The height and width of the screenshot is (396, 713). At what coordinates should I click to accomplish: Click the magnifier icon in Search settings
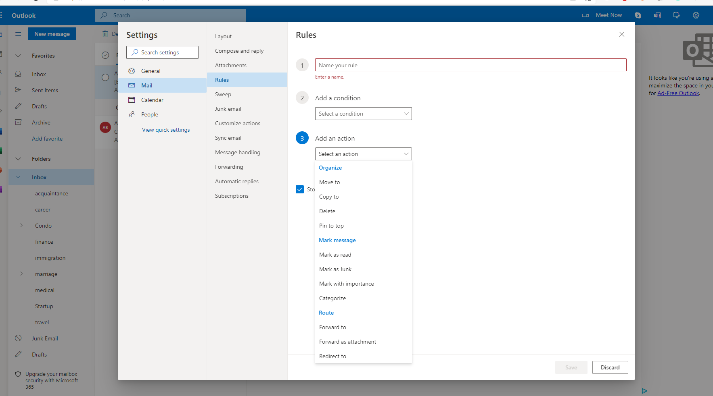pyautogui.click(x=135, y=52)
